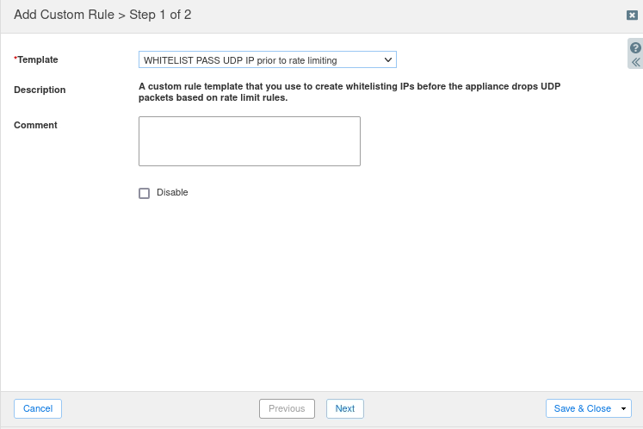
Task: Close the Add Custom Rule dialog
Action: point(632,16)
